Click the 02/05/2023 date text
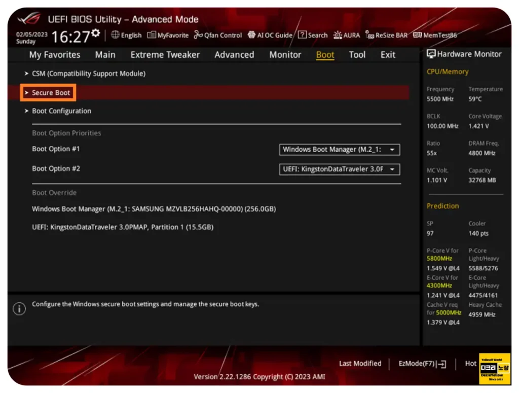The height and width of the screenshot is (393, 519). [x=32, y=34]
